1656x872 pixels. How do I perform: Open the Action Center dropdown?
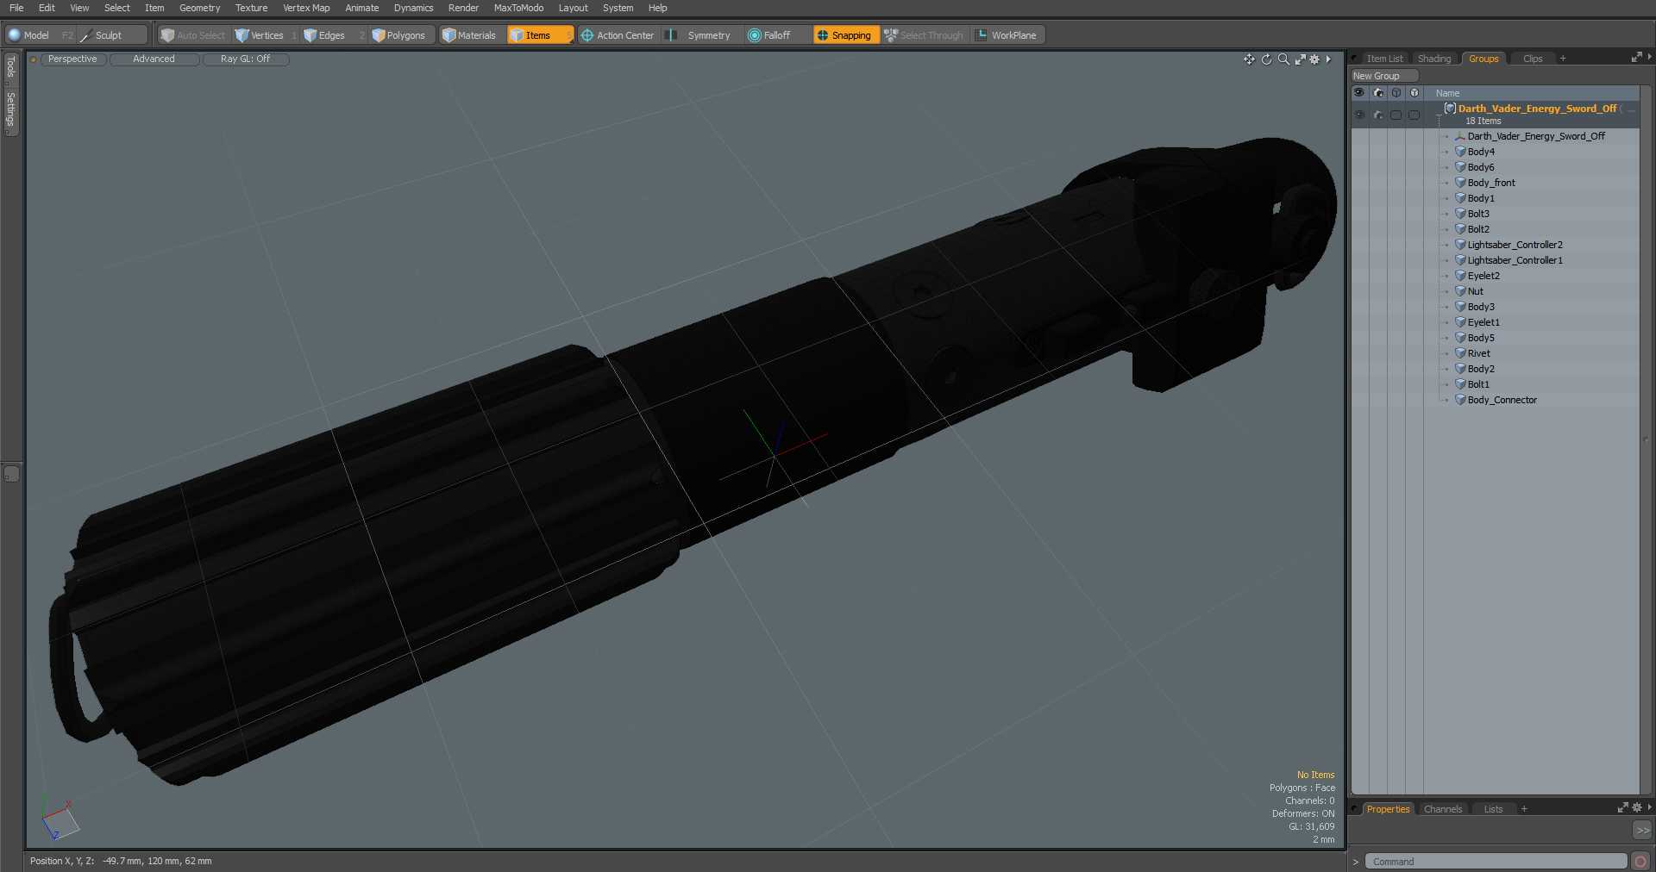pyautogui.click(x=618, y=35)
